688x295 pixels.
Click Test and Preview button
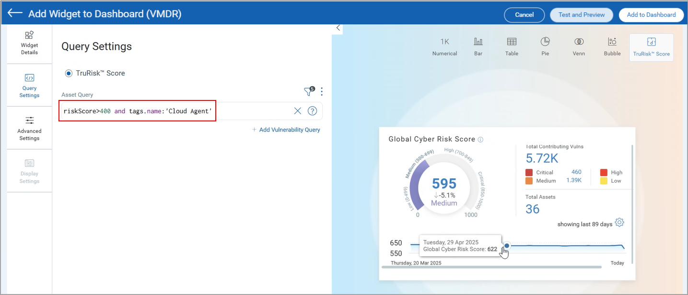point(582,15)
